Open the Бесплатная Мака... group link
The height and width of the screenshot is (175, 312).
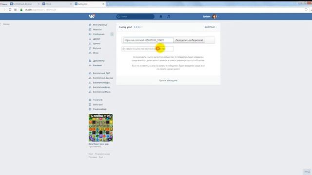coord(102,92)
